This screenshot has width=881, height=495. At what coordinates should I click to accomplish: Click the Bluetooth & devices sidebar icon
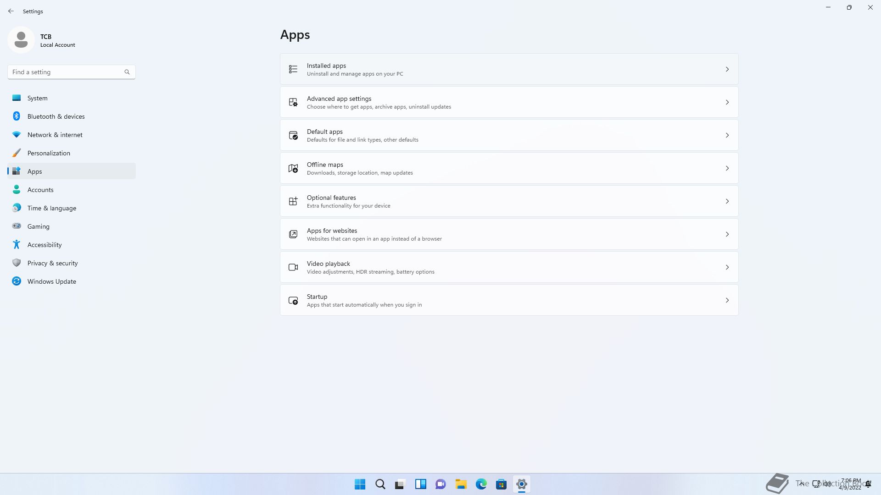tap(17, 116)
